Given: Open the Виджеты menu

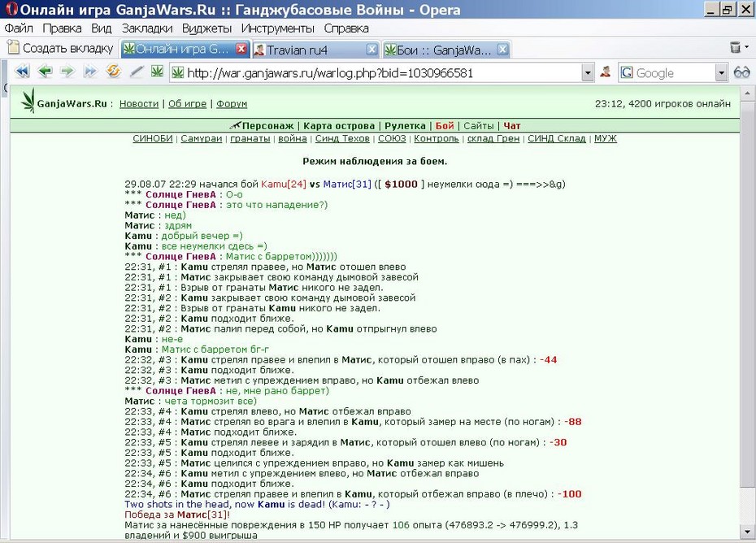Looking at the screenshot, I should (x=206, y=28).
